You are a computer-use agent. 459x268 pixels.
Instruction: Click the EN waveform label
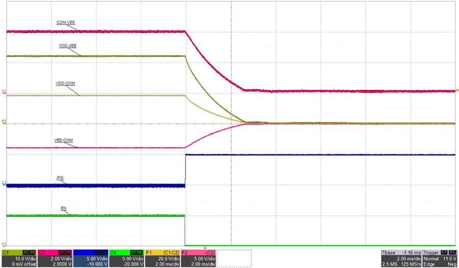[64, 208]
